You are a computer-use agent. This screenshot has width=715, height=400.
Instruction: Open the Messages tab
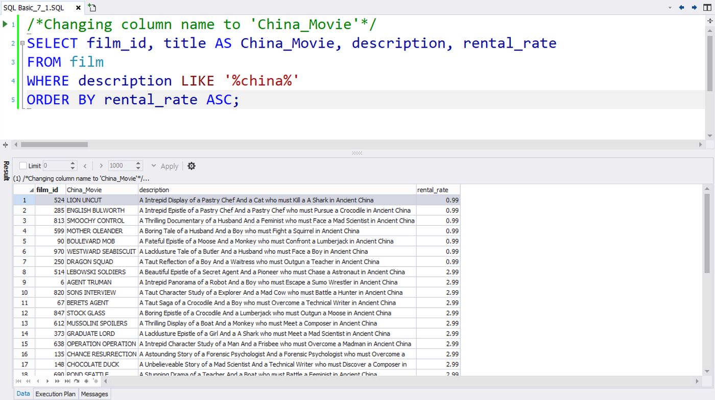94,393
